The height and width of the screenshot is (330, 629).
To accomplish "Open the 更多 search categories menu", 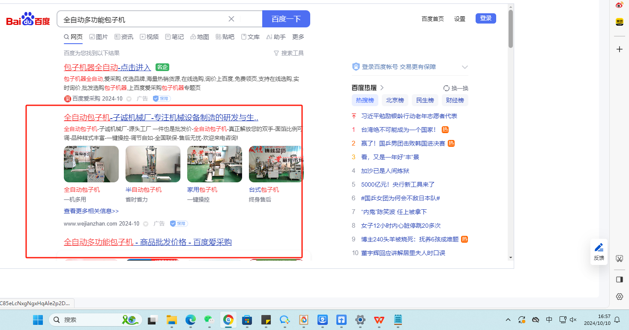I will 298,37.
